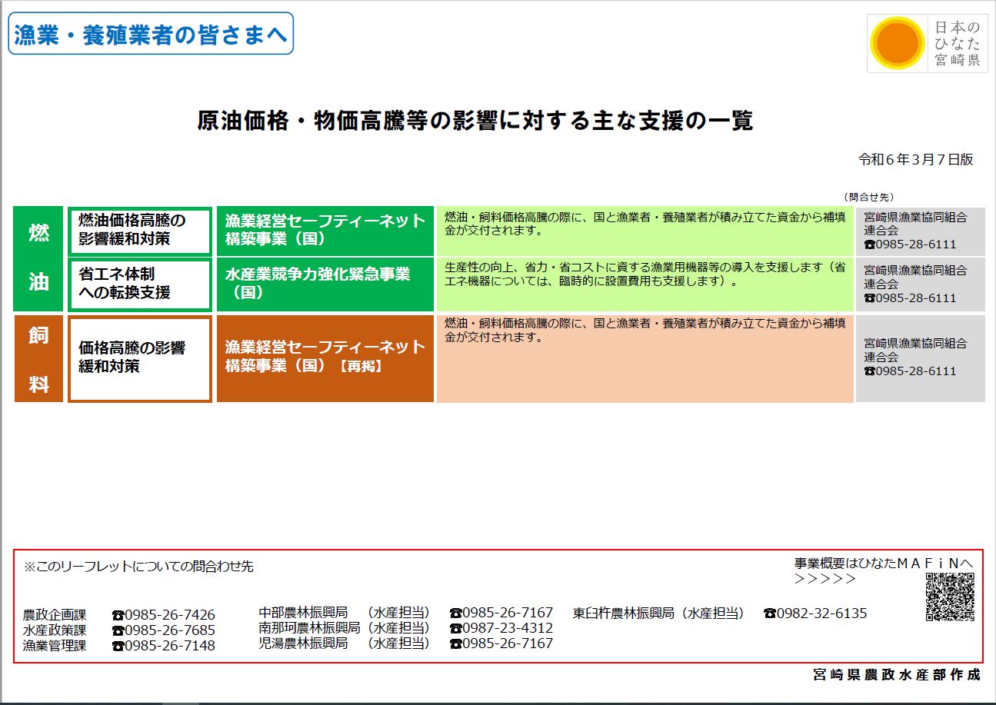Screen dimensions: 996x705
Task: Click the 価格高騰の影響緩和対策 white box
Action: point(139,358)
